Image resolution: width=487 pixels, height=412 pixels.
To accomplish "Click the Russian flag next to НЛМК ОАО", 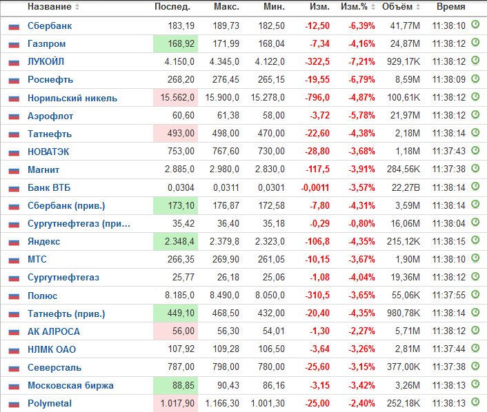I will click(14, 350).
